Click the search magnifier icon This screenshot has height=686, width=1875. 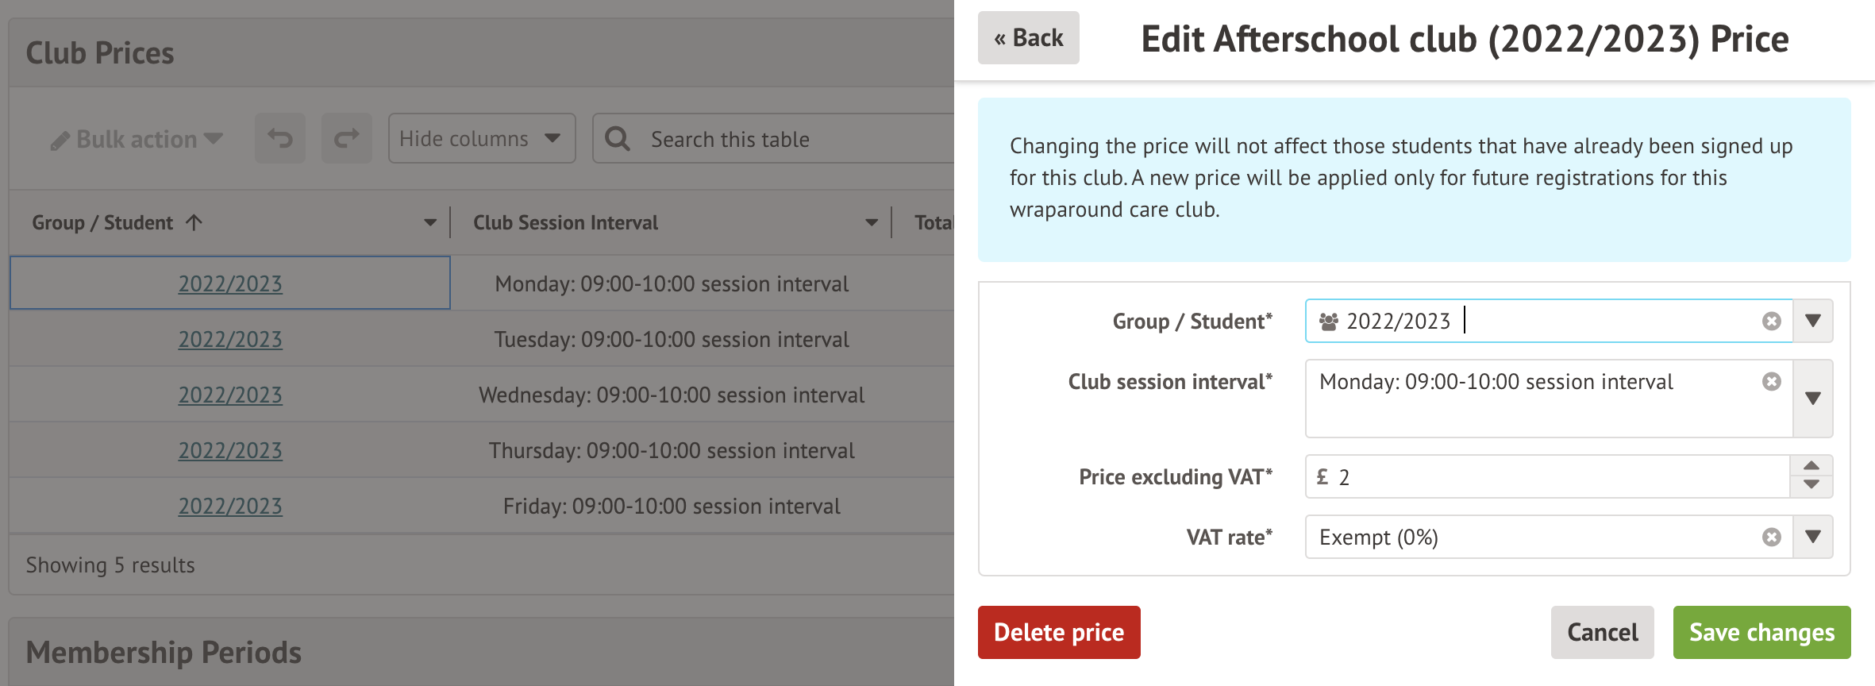pos(618,139)
